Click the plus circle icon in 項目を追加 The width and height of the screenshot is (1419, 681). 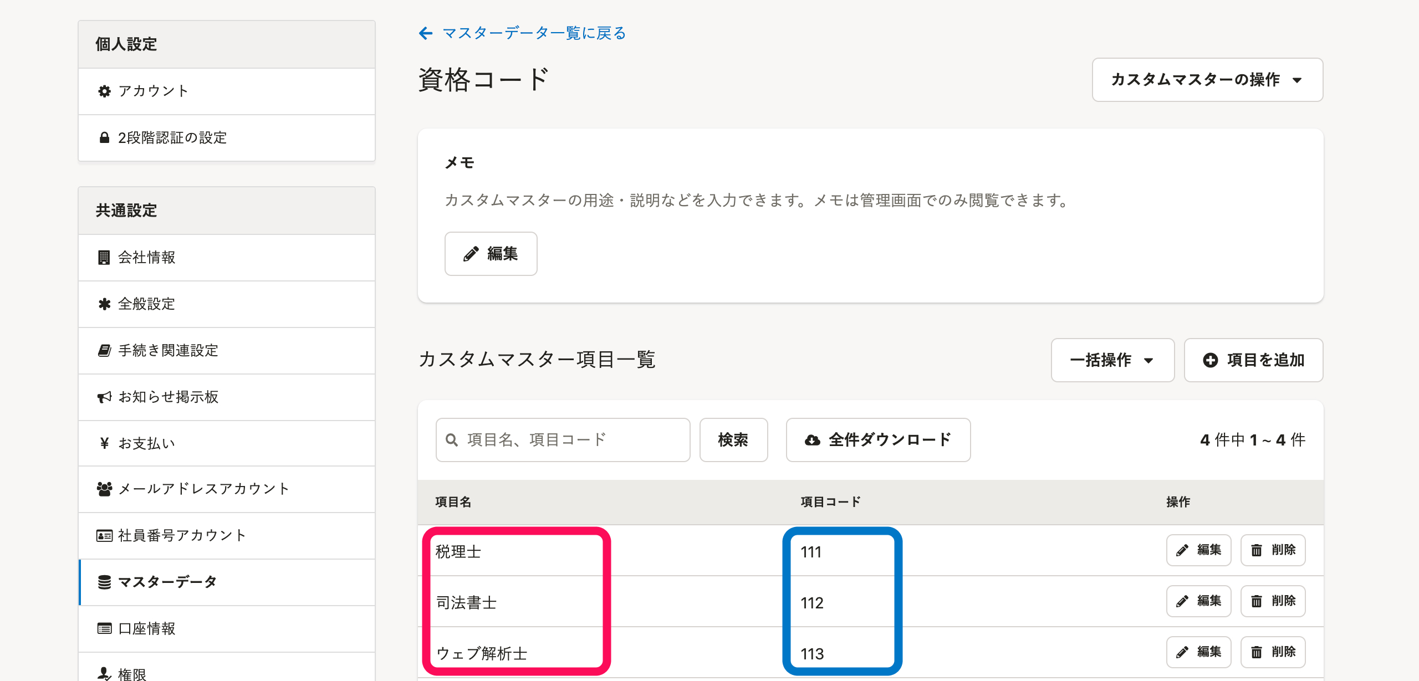(1211, 360)
